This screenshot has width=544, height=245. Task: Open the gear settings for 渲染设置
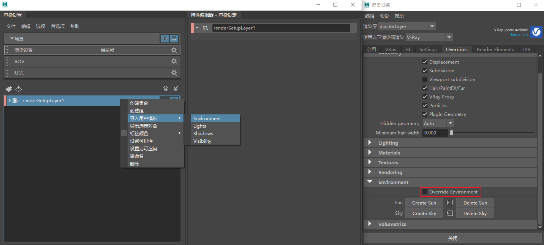tap(174, 50)
